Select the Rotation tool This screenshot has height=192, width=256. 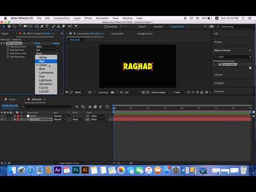coord(20,27)
